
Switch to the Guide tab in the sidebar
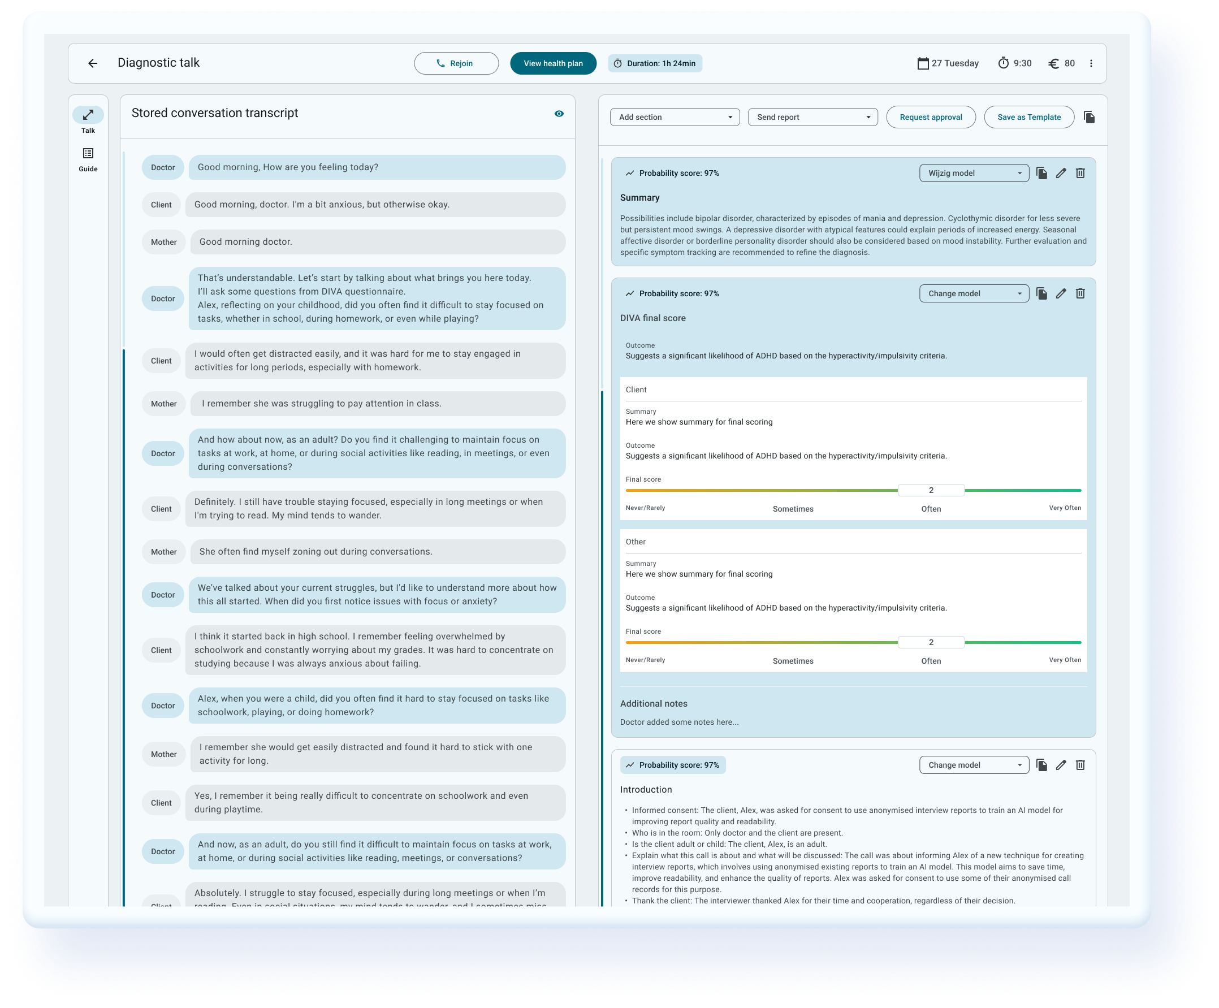pos(88,159)
